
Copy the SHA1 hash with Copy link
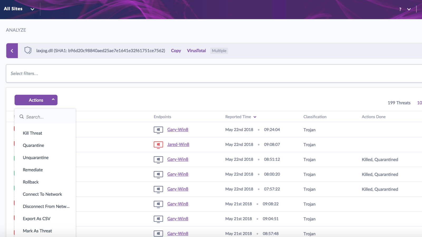[176, 51]
